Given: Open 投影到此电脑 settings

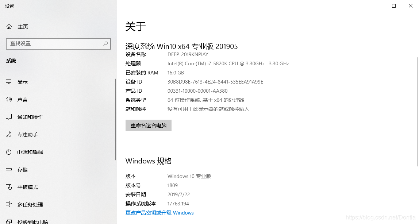Looking at the screenshot, I should [33, 221].
